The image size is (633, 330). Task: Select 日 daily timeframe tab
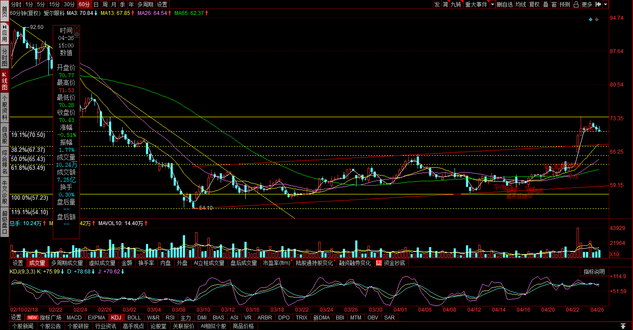96,4
